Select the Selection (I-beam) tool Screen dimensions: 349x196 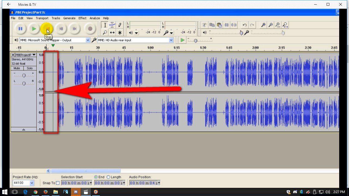[105, 25]
